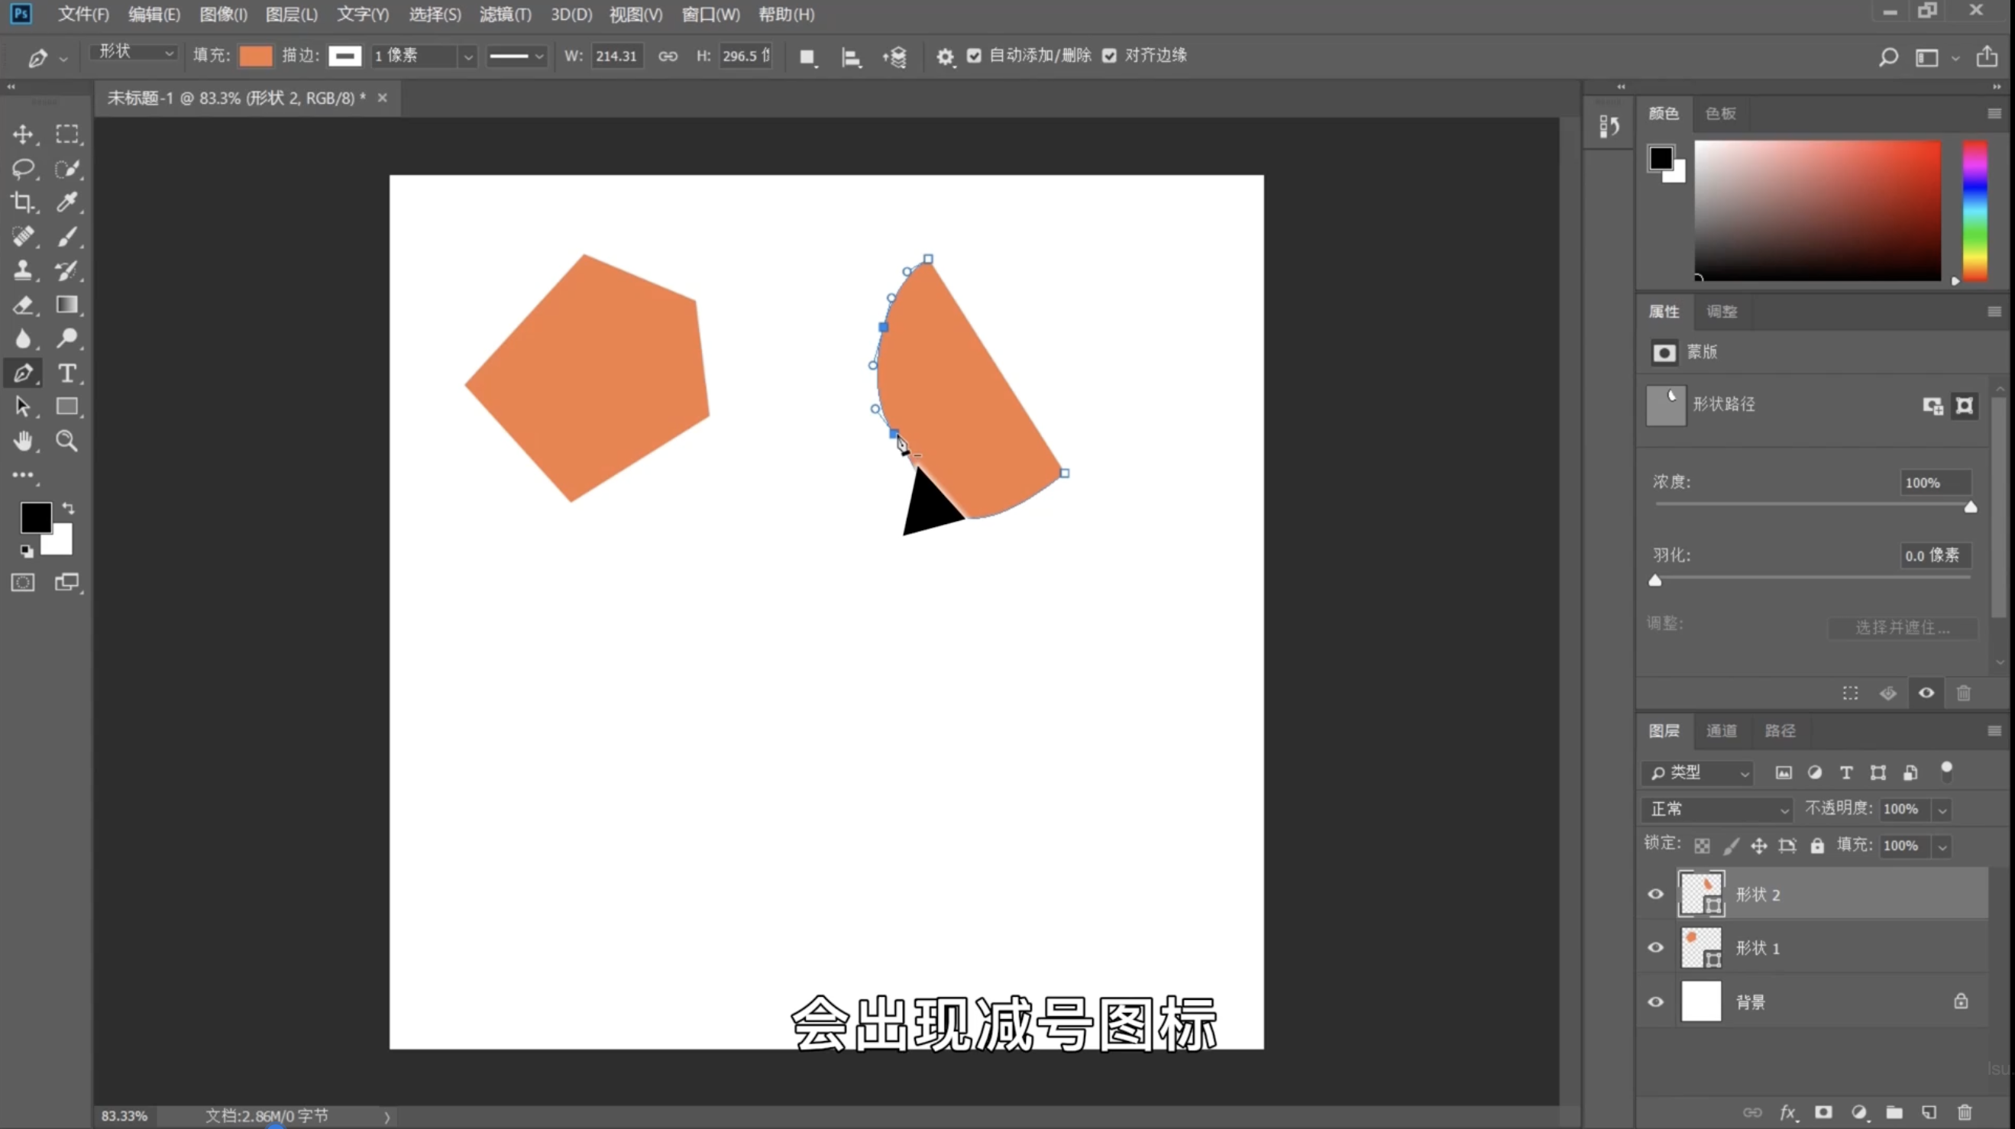The image size is (2015, 1129).
Task: Hide the 形状 1 layer
Action: [1656, 947]
